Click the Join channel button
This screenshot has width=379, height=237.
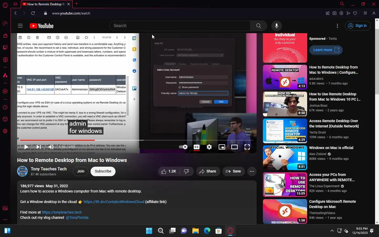[x=81, y=171]
